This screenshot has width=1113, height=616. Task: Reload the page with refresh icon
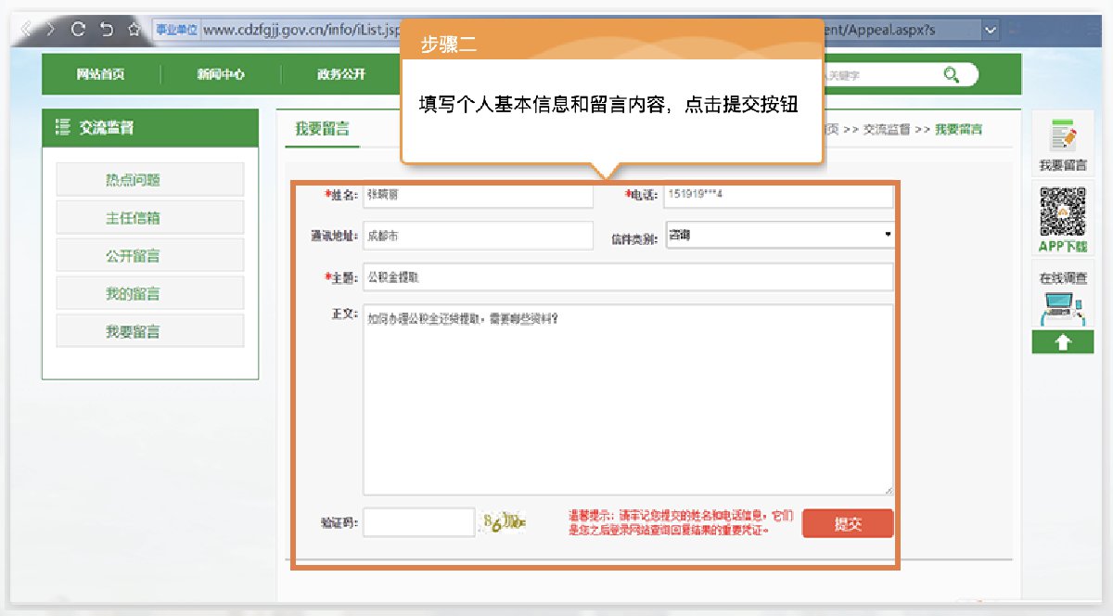[x=78, y=30]
